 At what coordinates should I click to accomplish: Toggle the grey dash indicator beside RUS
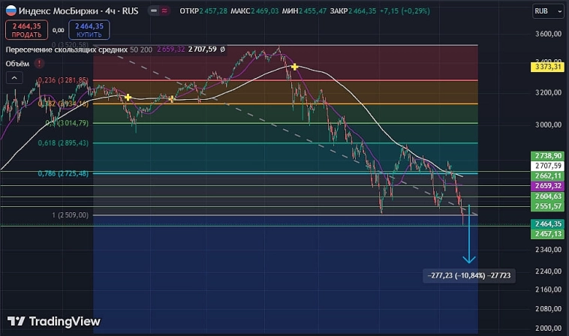click(x=152, y=10)
